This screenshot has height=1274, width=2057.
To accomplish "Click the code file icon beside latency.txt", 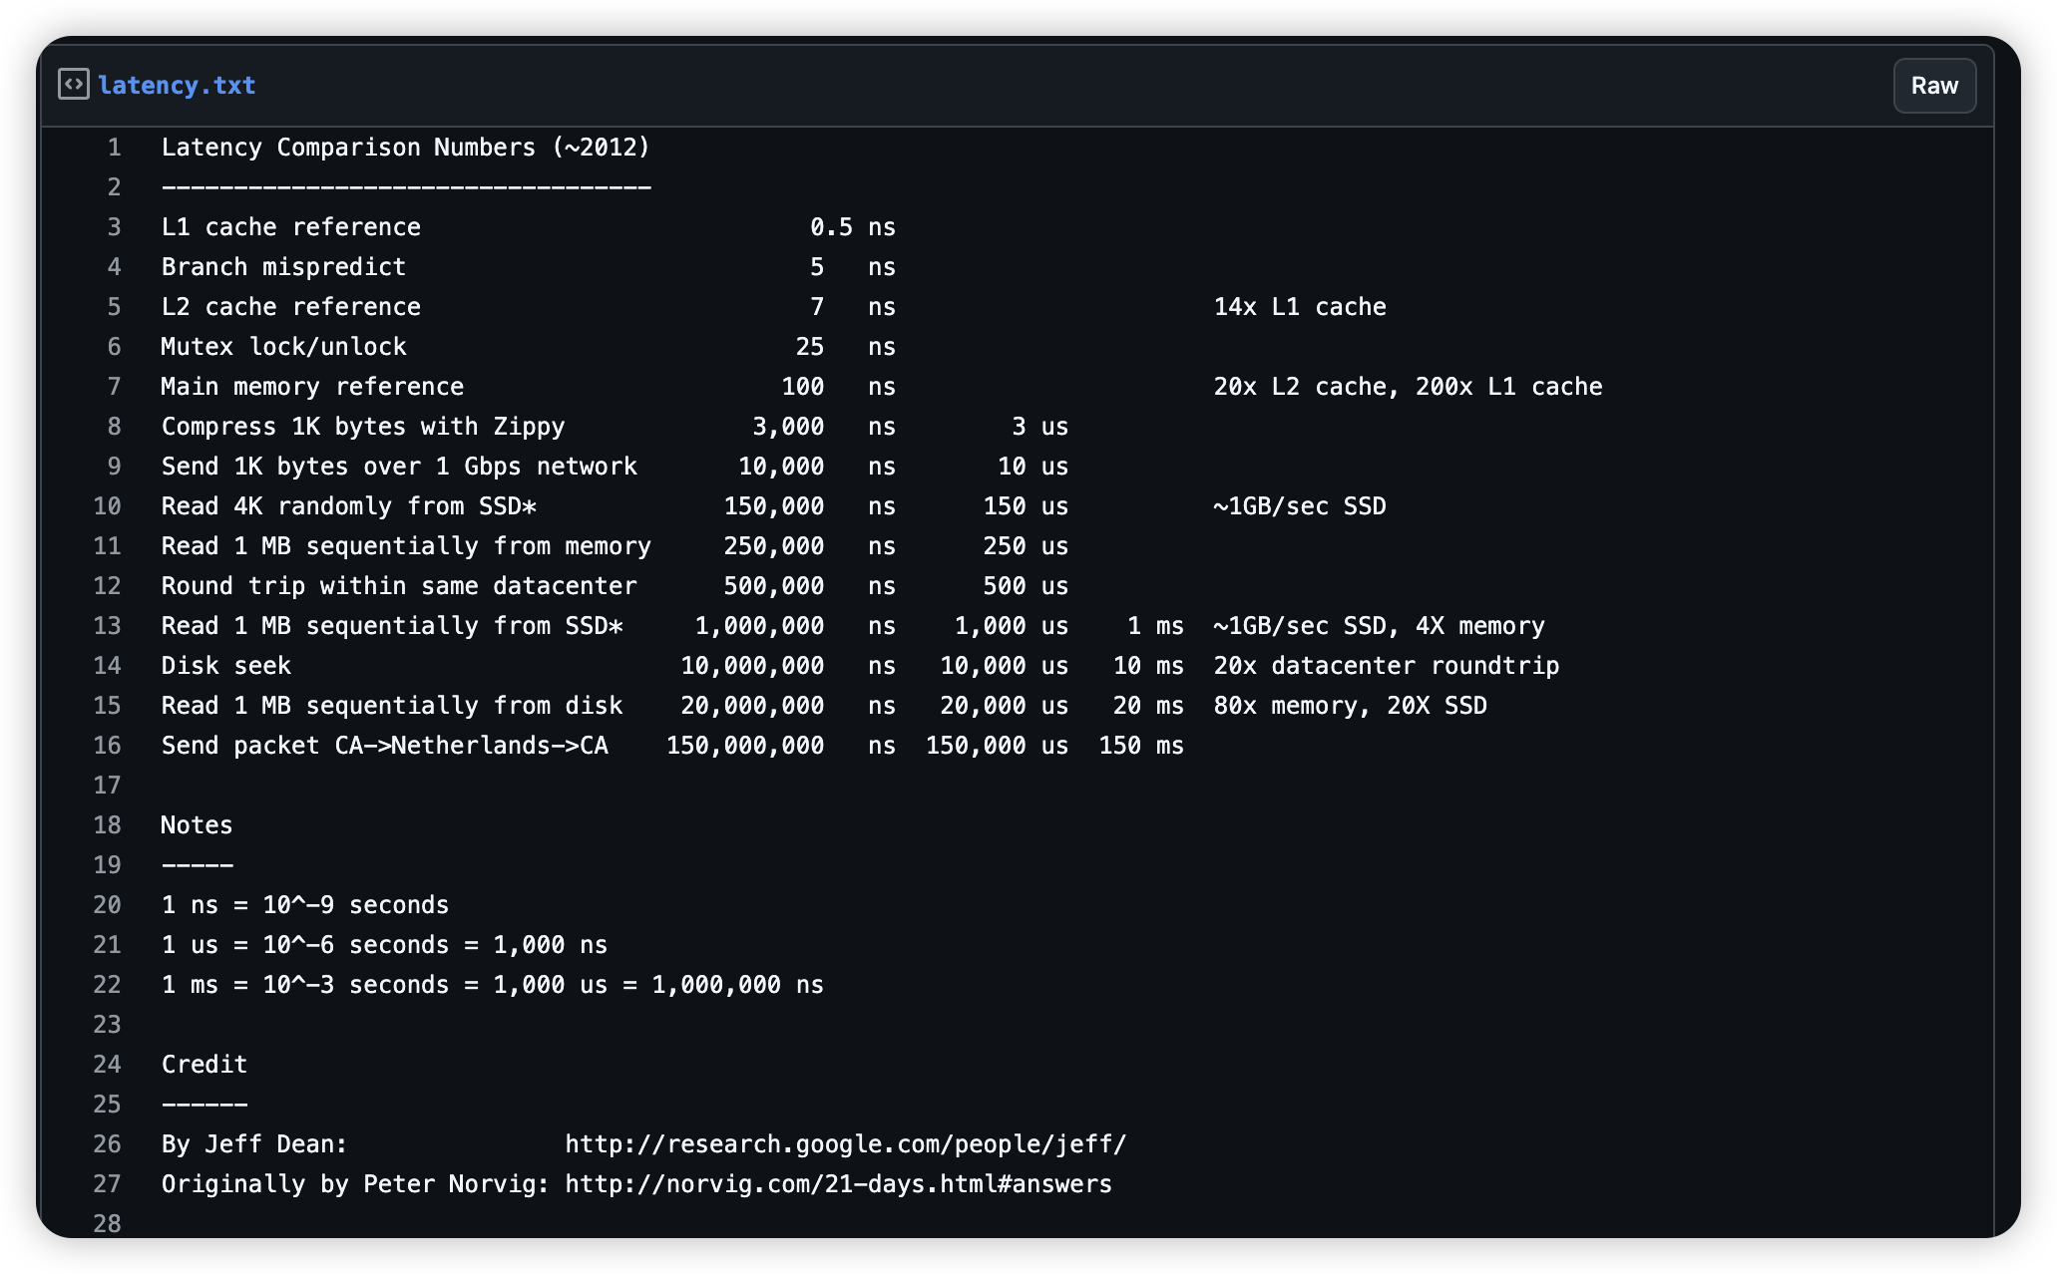I will 73,85.
